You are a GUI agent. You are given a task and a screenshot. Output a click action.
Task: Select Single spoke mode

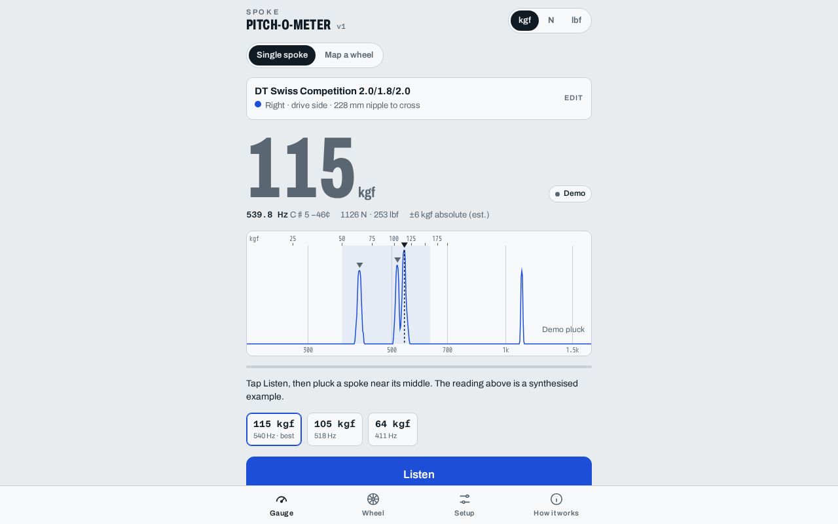pos(282,55)
